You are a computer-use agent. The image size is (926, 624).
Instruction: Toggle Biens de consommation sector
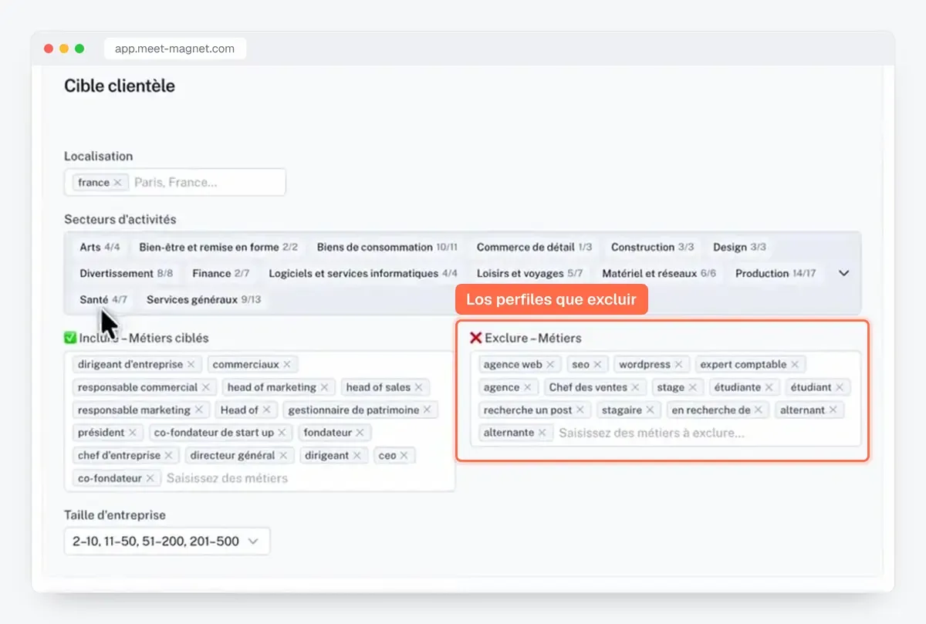(x=387, y=248)
